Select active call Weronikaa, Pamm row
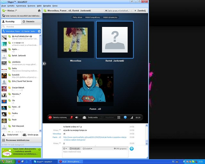The image size is (205, 164). point(21,31)
